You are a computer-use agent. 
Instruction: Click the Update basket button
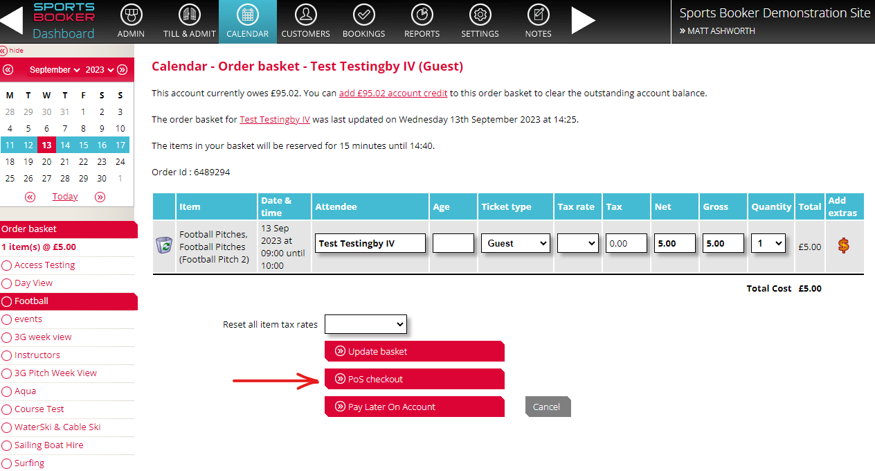click(414, 351)
